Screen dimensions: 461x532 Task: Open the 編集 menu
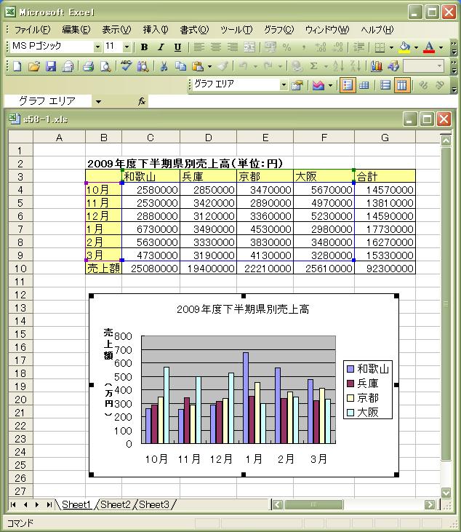click(x=76, y=30)
